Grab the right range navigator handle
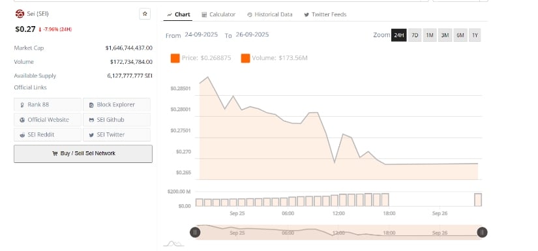Image resolution: width=538 pixels, height=251 pixels. click(482, 233)
